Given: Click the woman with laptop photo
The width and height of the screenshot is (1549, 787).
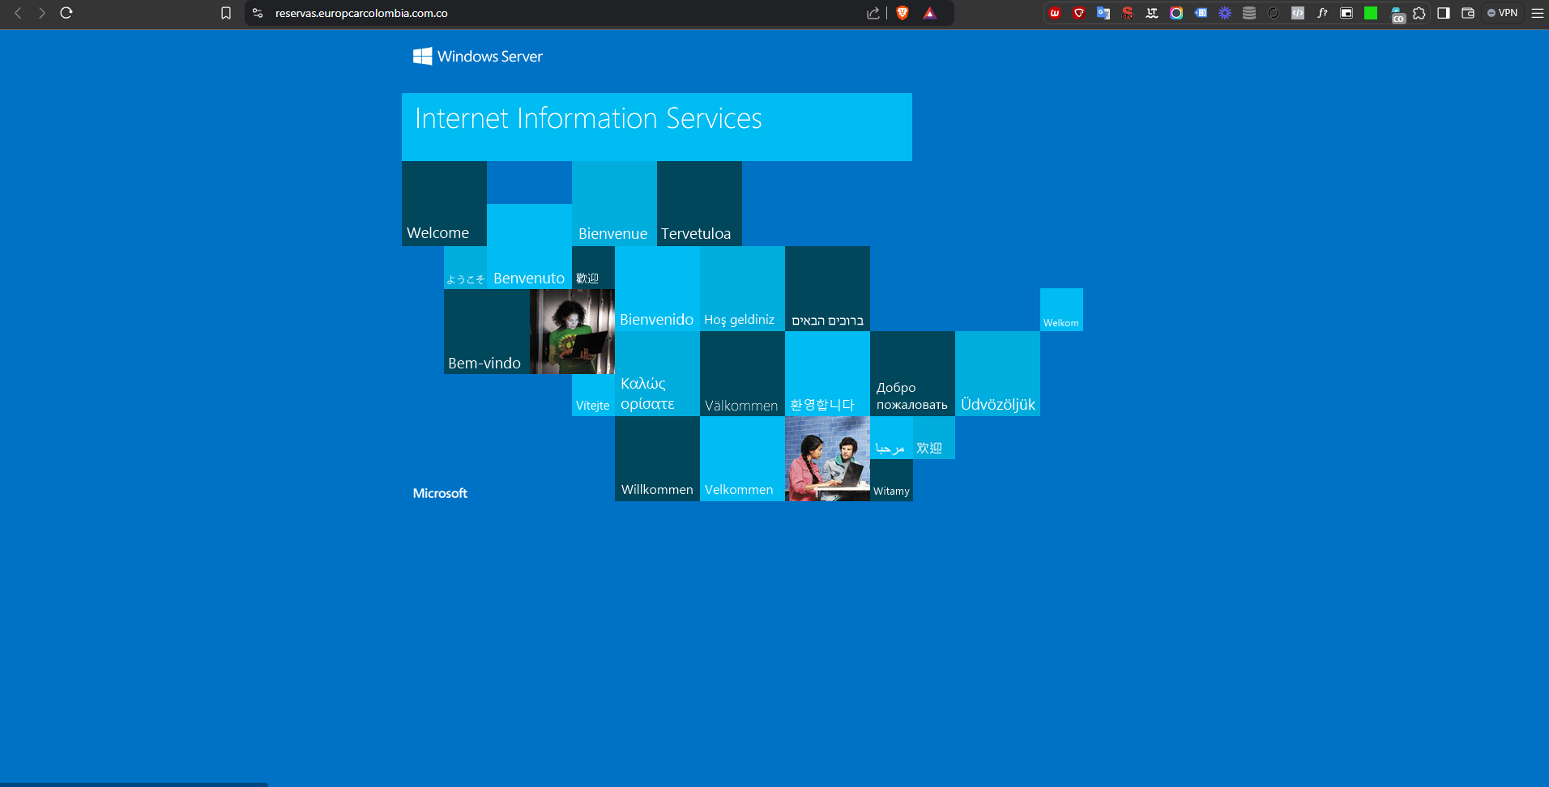Looking at the screenshot, I should (572, 331).
